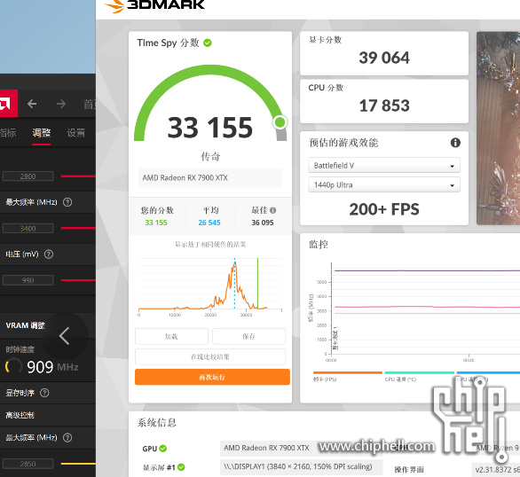Open help icon next to 显存时序
Viewport: 520px width, 477px height.
(x=44, y=393)
